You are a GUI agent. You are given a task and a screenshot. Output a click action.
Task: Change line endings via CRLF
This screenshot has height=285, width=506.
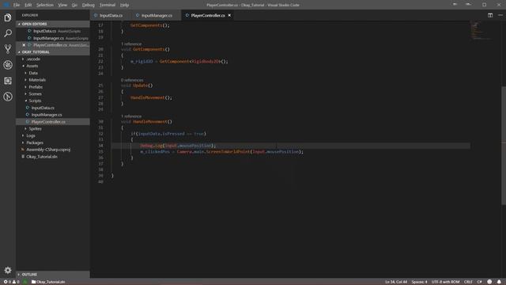coord(468,282)
